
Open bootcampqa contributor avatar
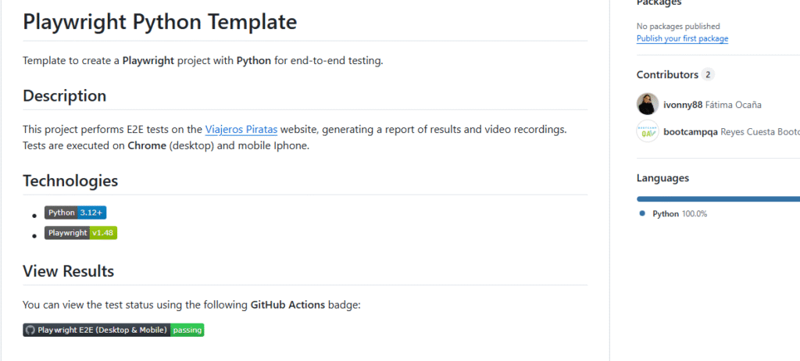(648, 131)
